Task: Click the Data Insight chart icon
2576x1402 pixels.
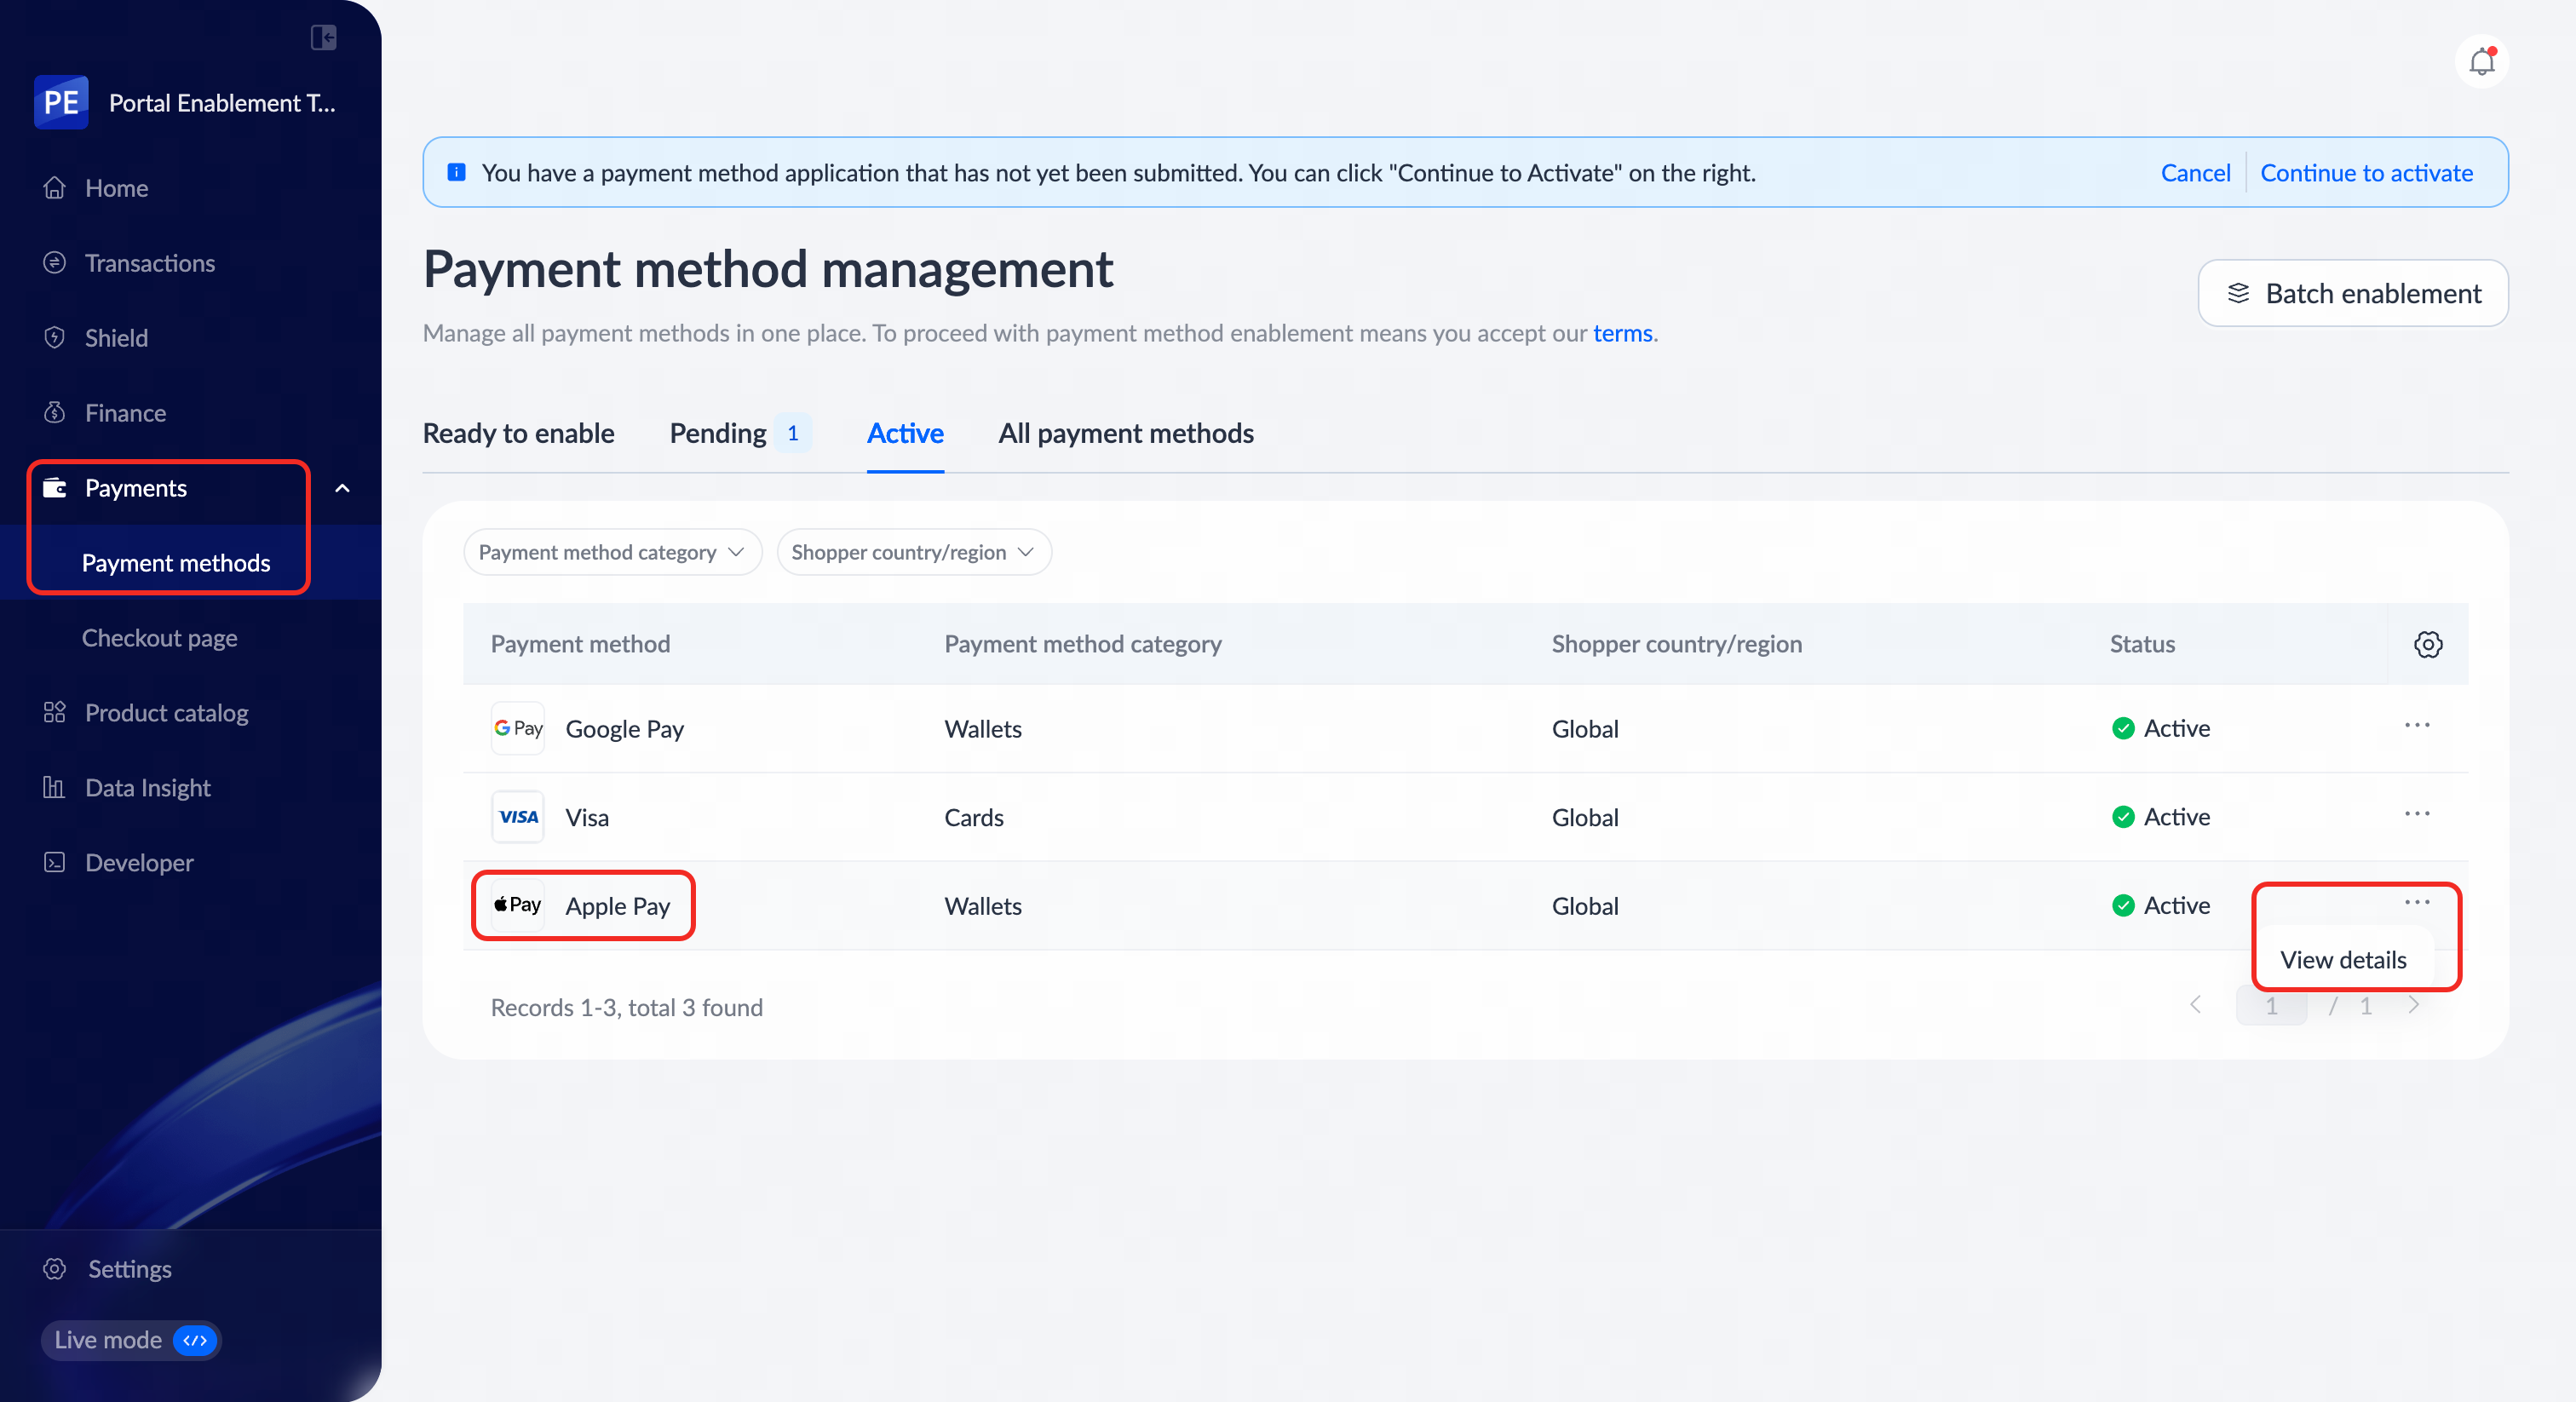Action: [55, 788]
